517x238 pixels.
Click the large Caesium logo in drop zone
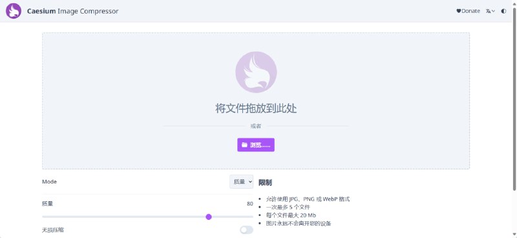click(256, 72)
